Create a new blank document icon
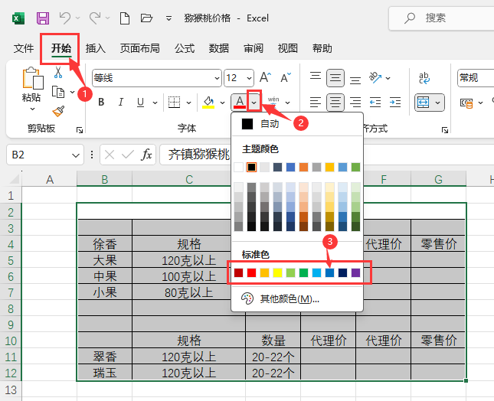494x401 pixels. coord(125,18)
